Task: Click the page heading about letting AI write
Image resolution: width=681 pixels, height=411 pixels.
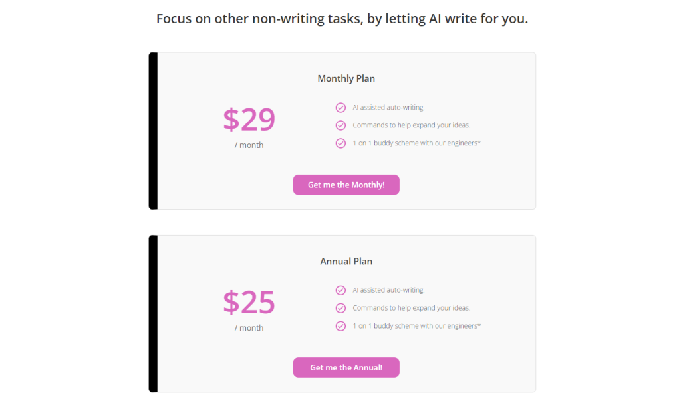Action: [342, 19]
